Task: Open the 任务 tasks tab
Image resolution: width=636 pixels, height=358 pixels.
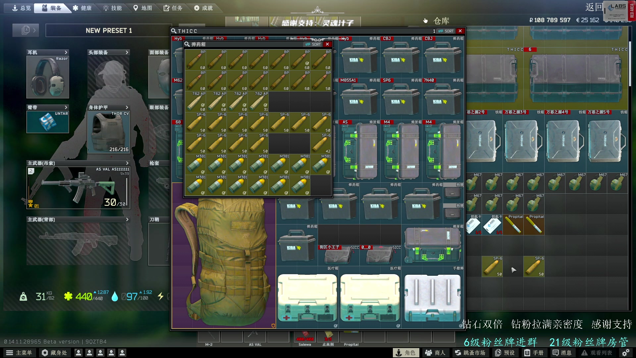Action: 173,8
